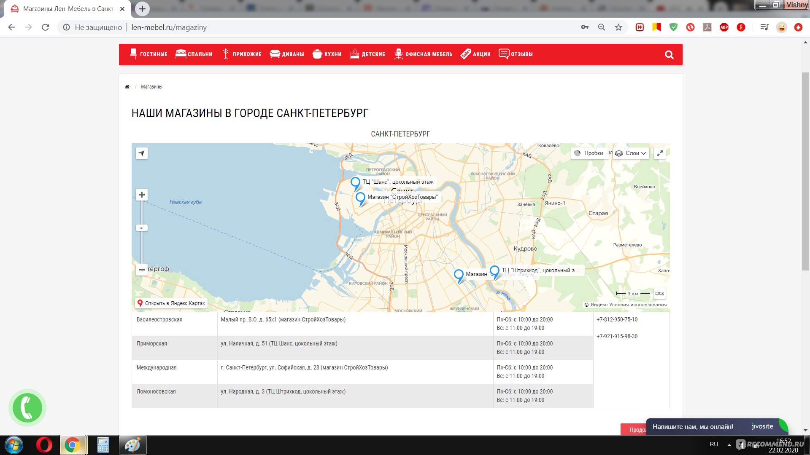This screenshot has height=455, width=810.
Task: Open the Отзывы page
Action: coord(516,54)
